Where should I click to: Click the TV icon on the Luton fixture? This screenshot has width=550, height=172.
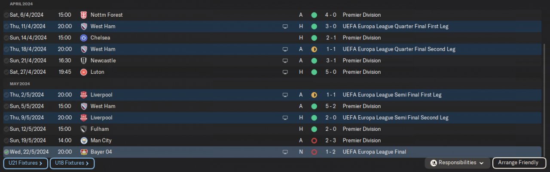point(285,72)
